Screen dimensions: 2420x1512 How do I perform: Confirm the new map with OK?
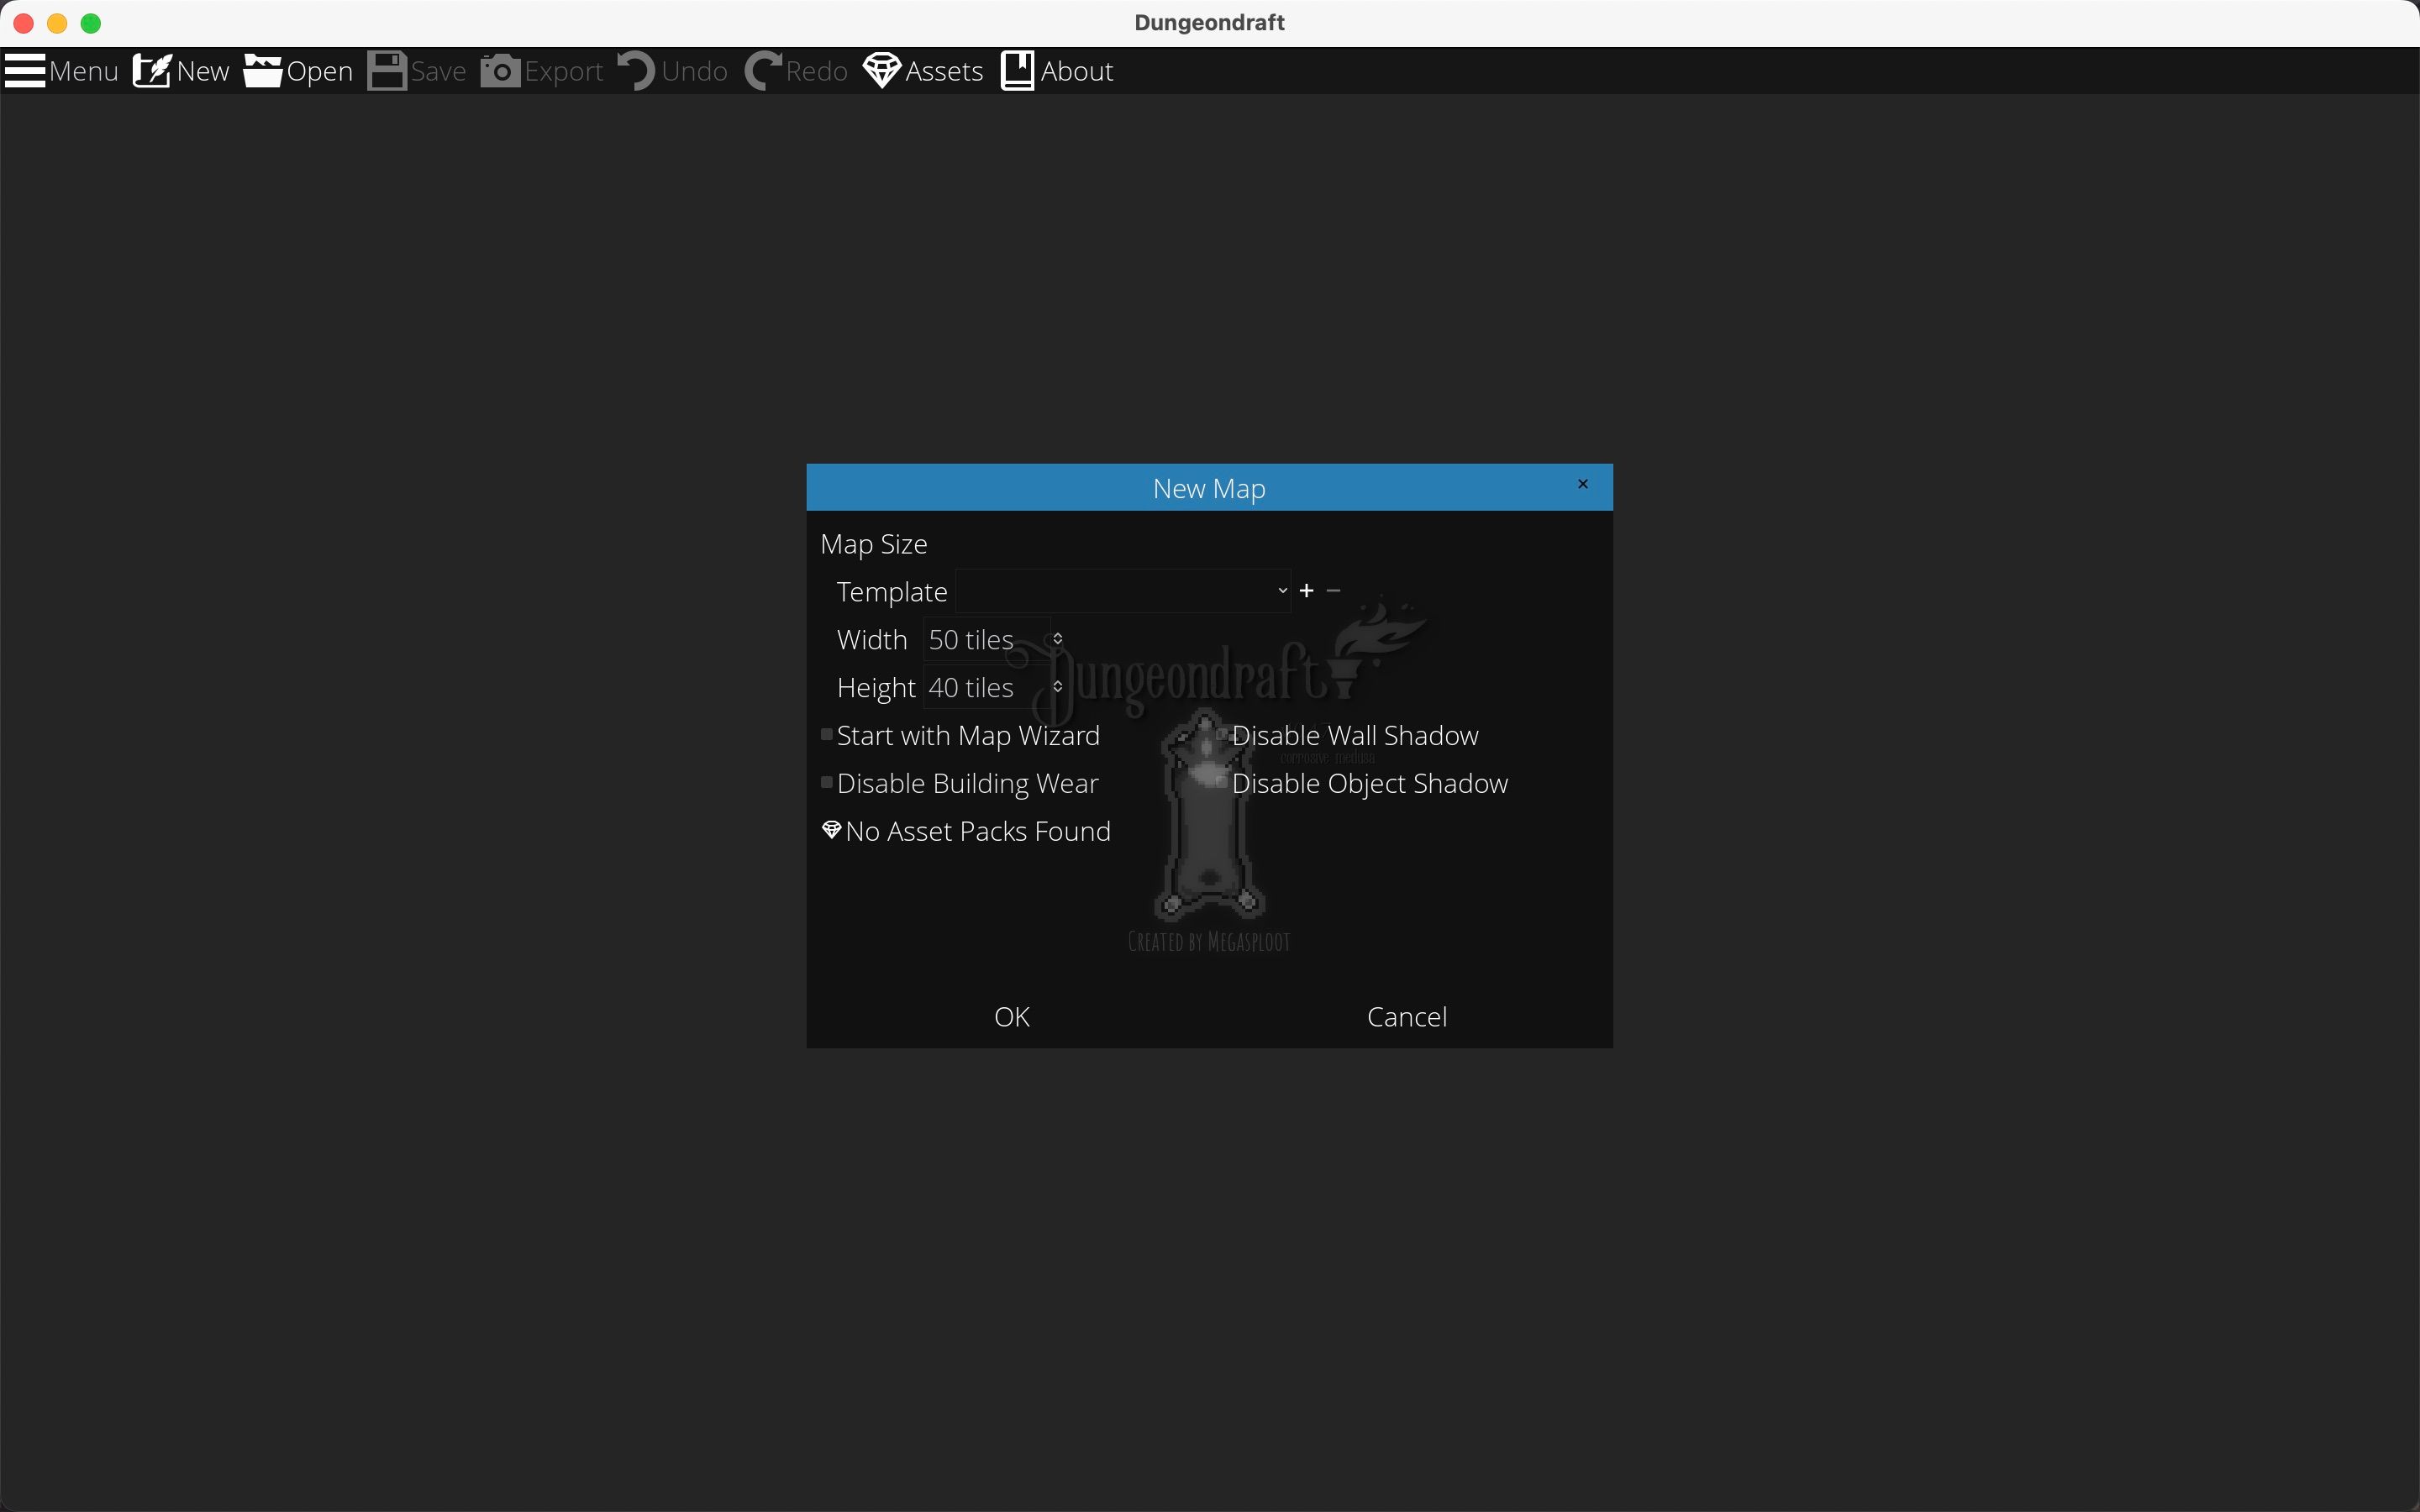point(1012,1017)
